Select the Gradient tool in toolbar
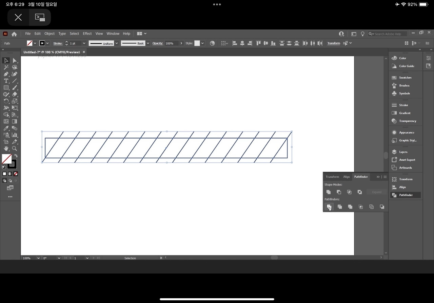The width and height of the screenshot is (434, 303). [15, 121]
